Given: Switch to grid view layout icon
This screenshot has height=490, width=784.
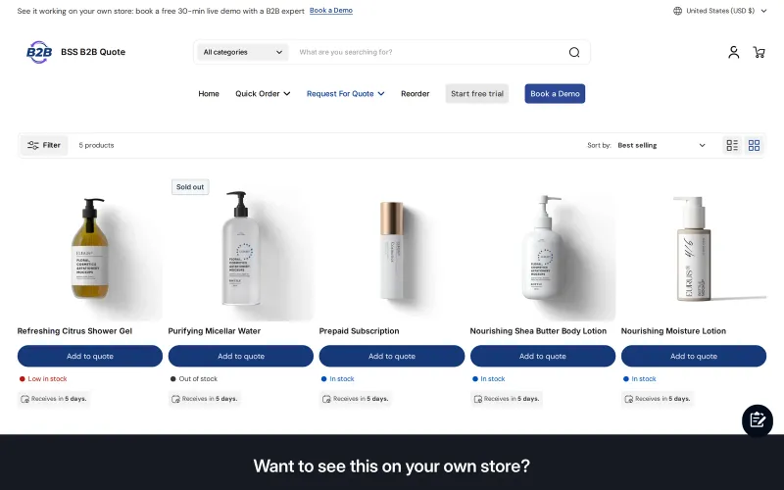Looking at the screenshot, I should click(x=754, y=145).
